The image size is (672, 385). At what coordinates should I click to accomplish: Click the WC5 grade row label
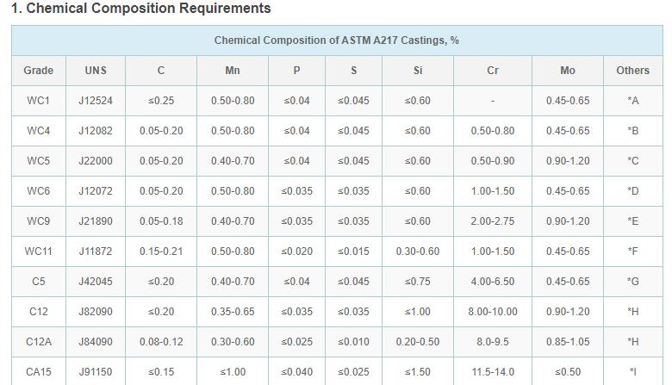click(39, 160)
